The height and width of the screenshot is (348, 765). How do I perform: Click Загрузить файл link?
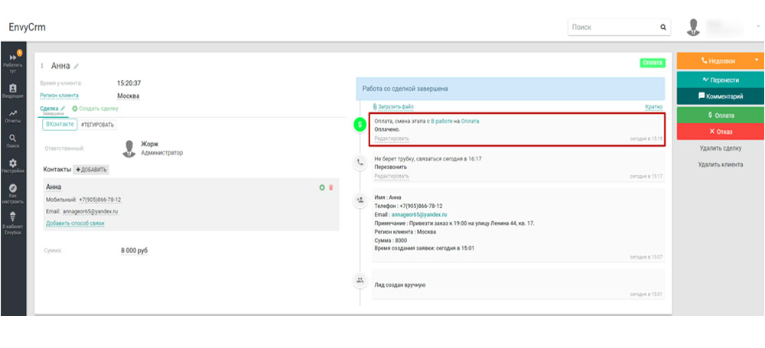pos(394,107)
